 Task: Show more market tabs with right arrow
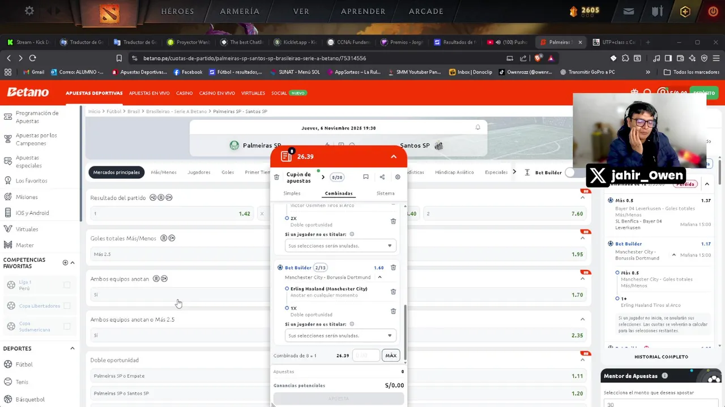514,172
